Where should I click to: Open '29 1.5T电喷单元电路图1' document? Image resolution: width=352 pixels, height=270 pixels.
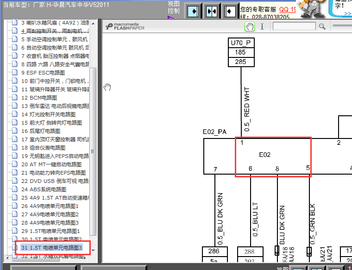[x=50, y=231]
